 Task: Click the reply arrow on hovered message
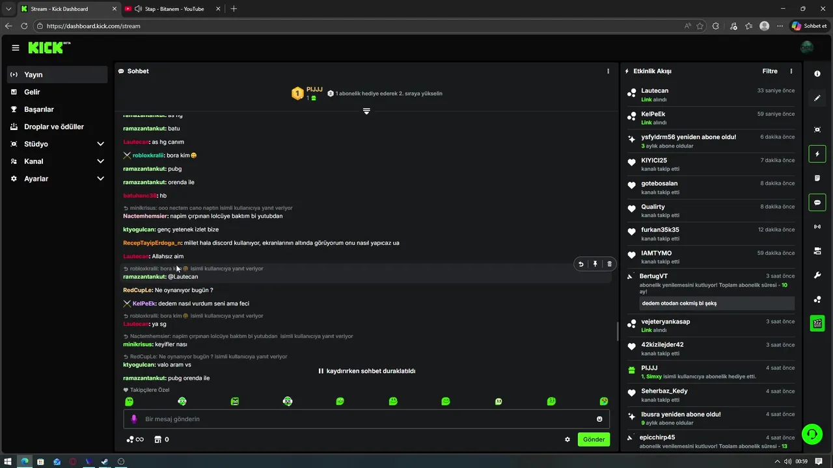pyautogui.click(x=580, y=264)
